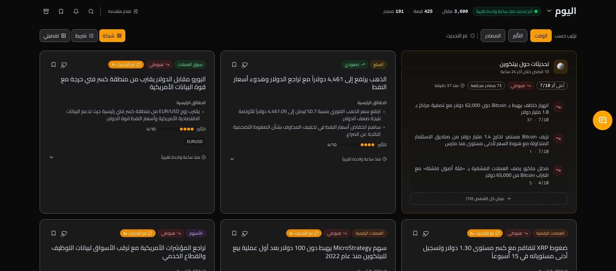Open the XRP pressure headline
The width and height of the screenshot is (616, 271).
(495, 252)
